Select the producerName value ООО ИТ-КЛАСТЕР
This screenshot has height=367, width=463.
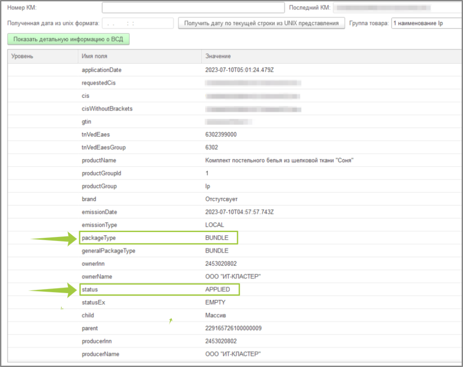coord(233,354)
